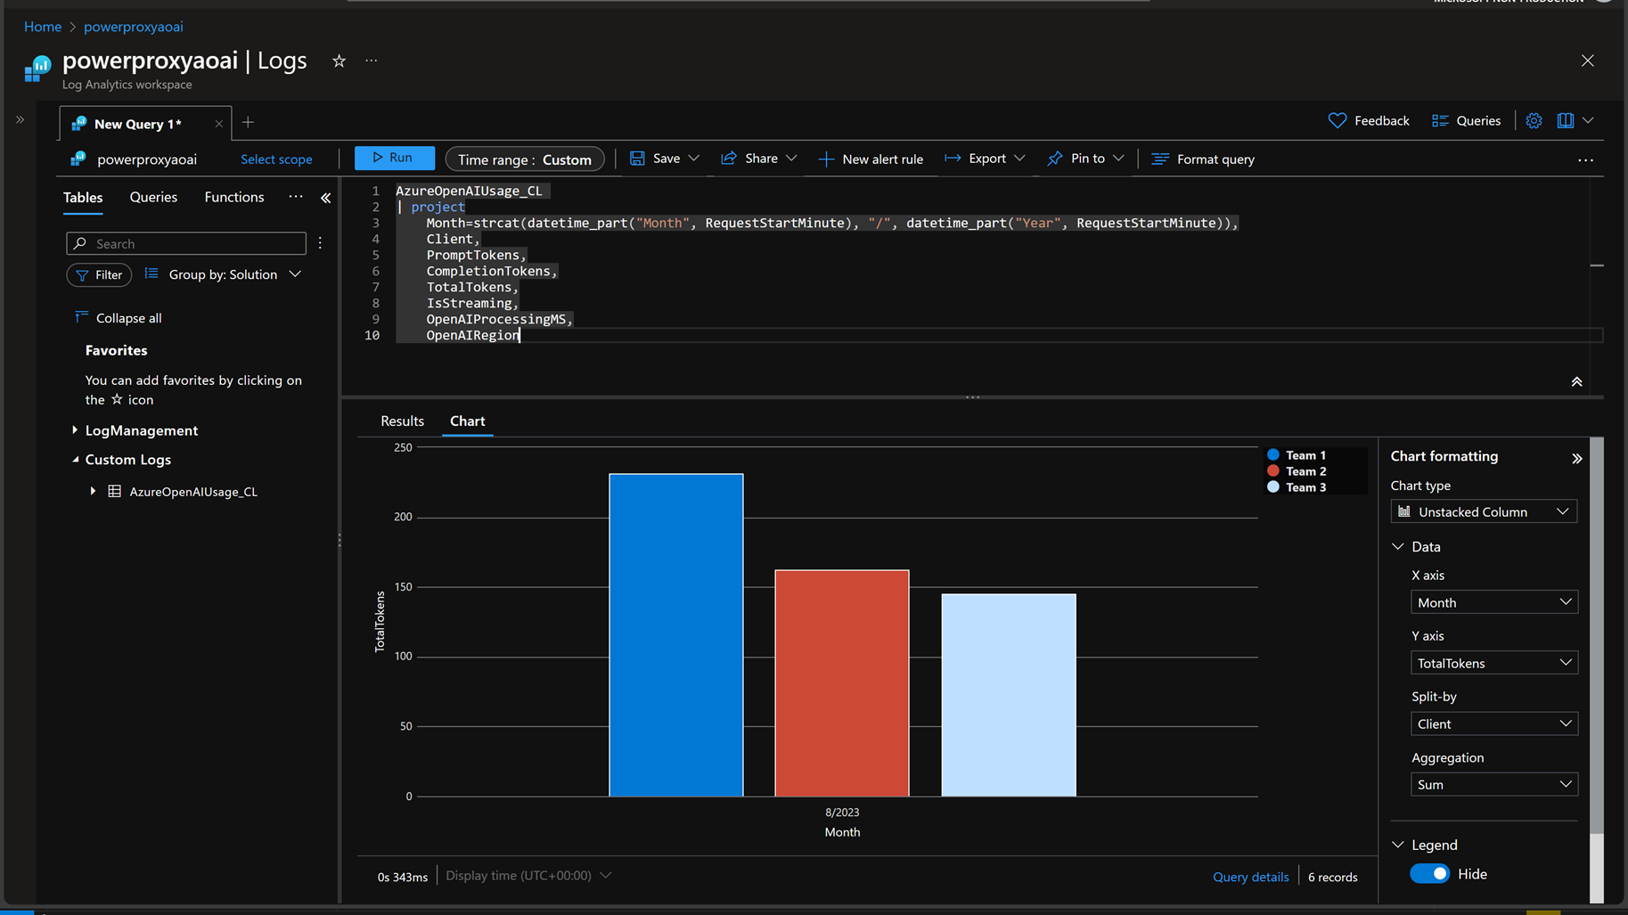Open the Pin to menu
This screenshot has width=1628, height=915.
click(x=1085, y=159)
